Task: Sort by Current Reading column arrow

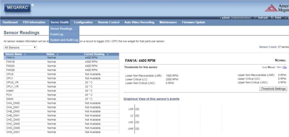Action: click(108, 54)
